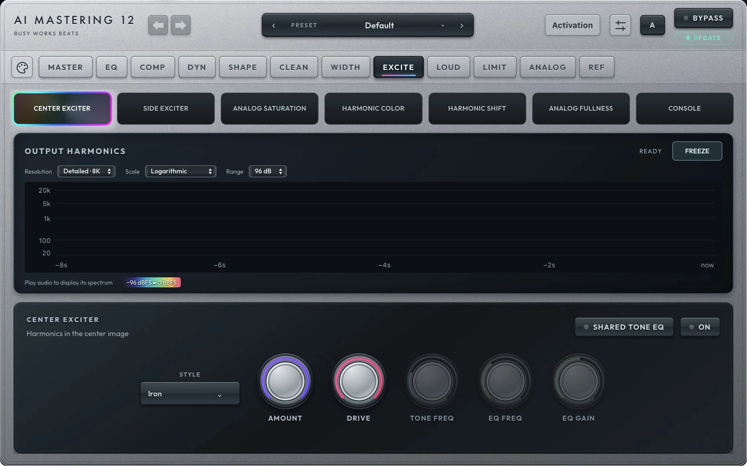Switch to the WIDTH tab
The height and width of the screenshot is (466, 747).
(x=345, y=67)
